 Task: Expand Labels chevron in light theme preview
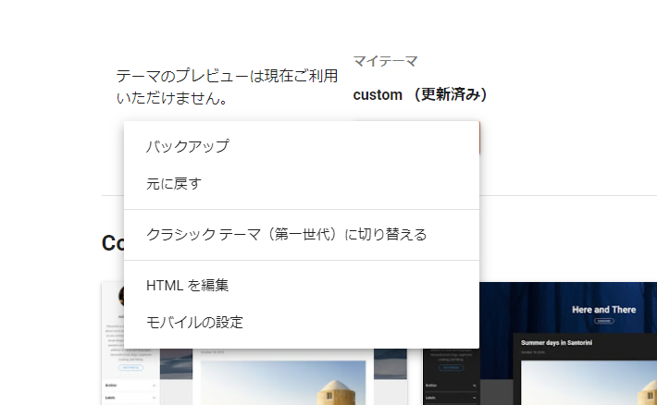(x=155, y=398)
